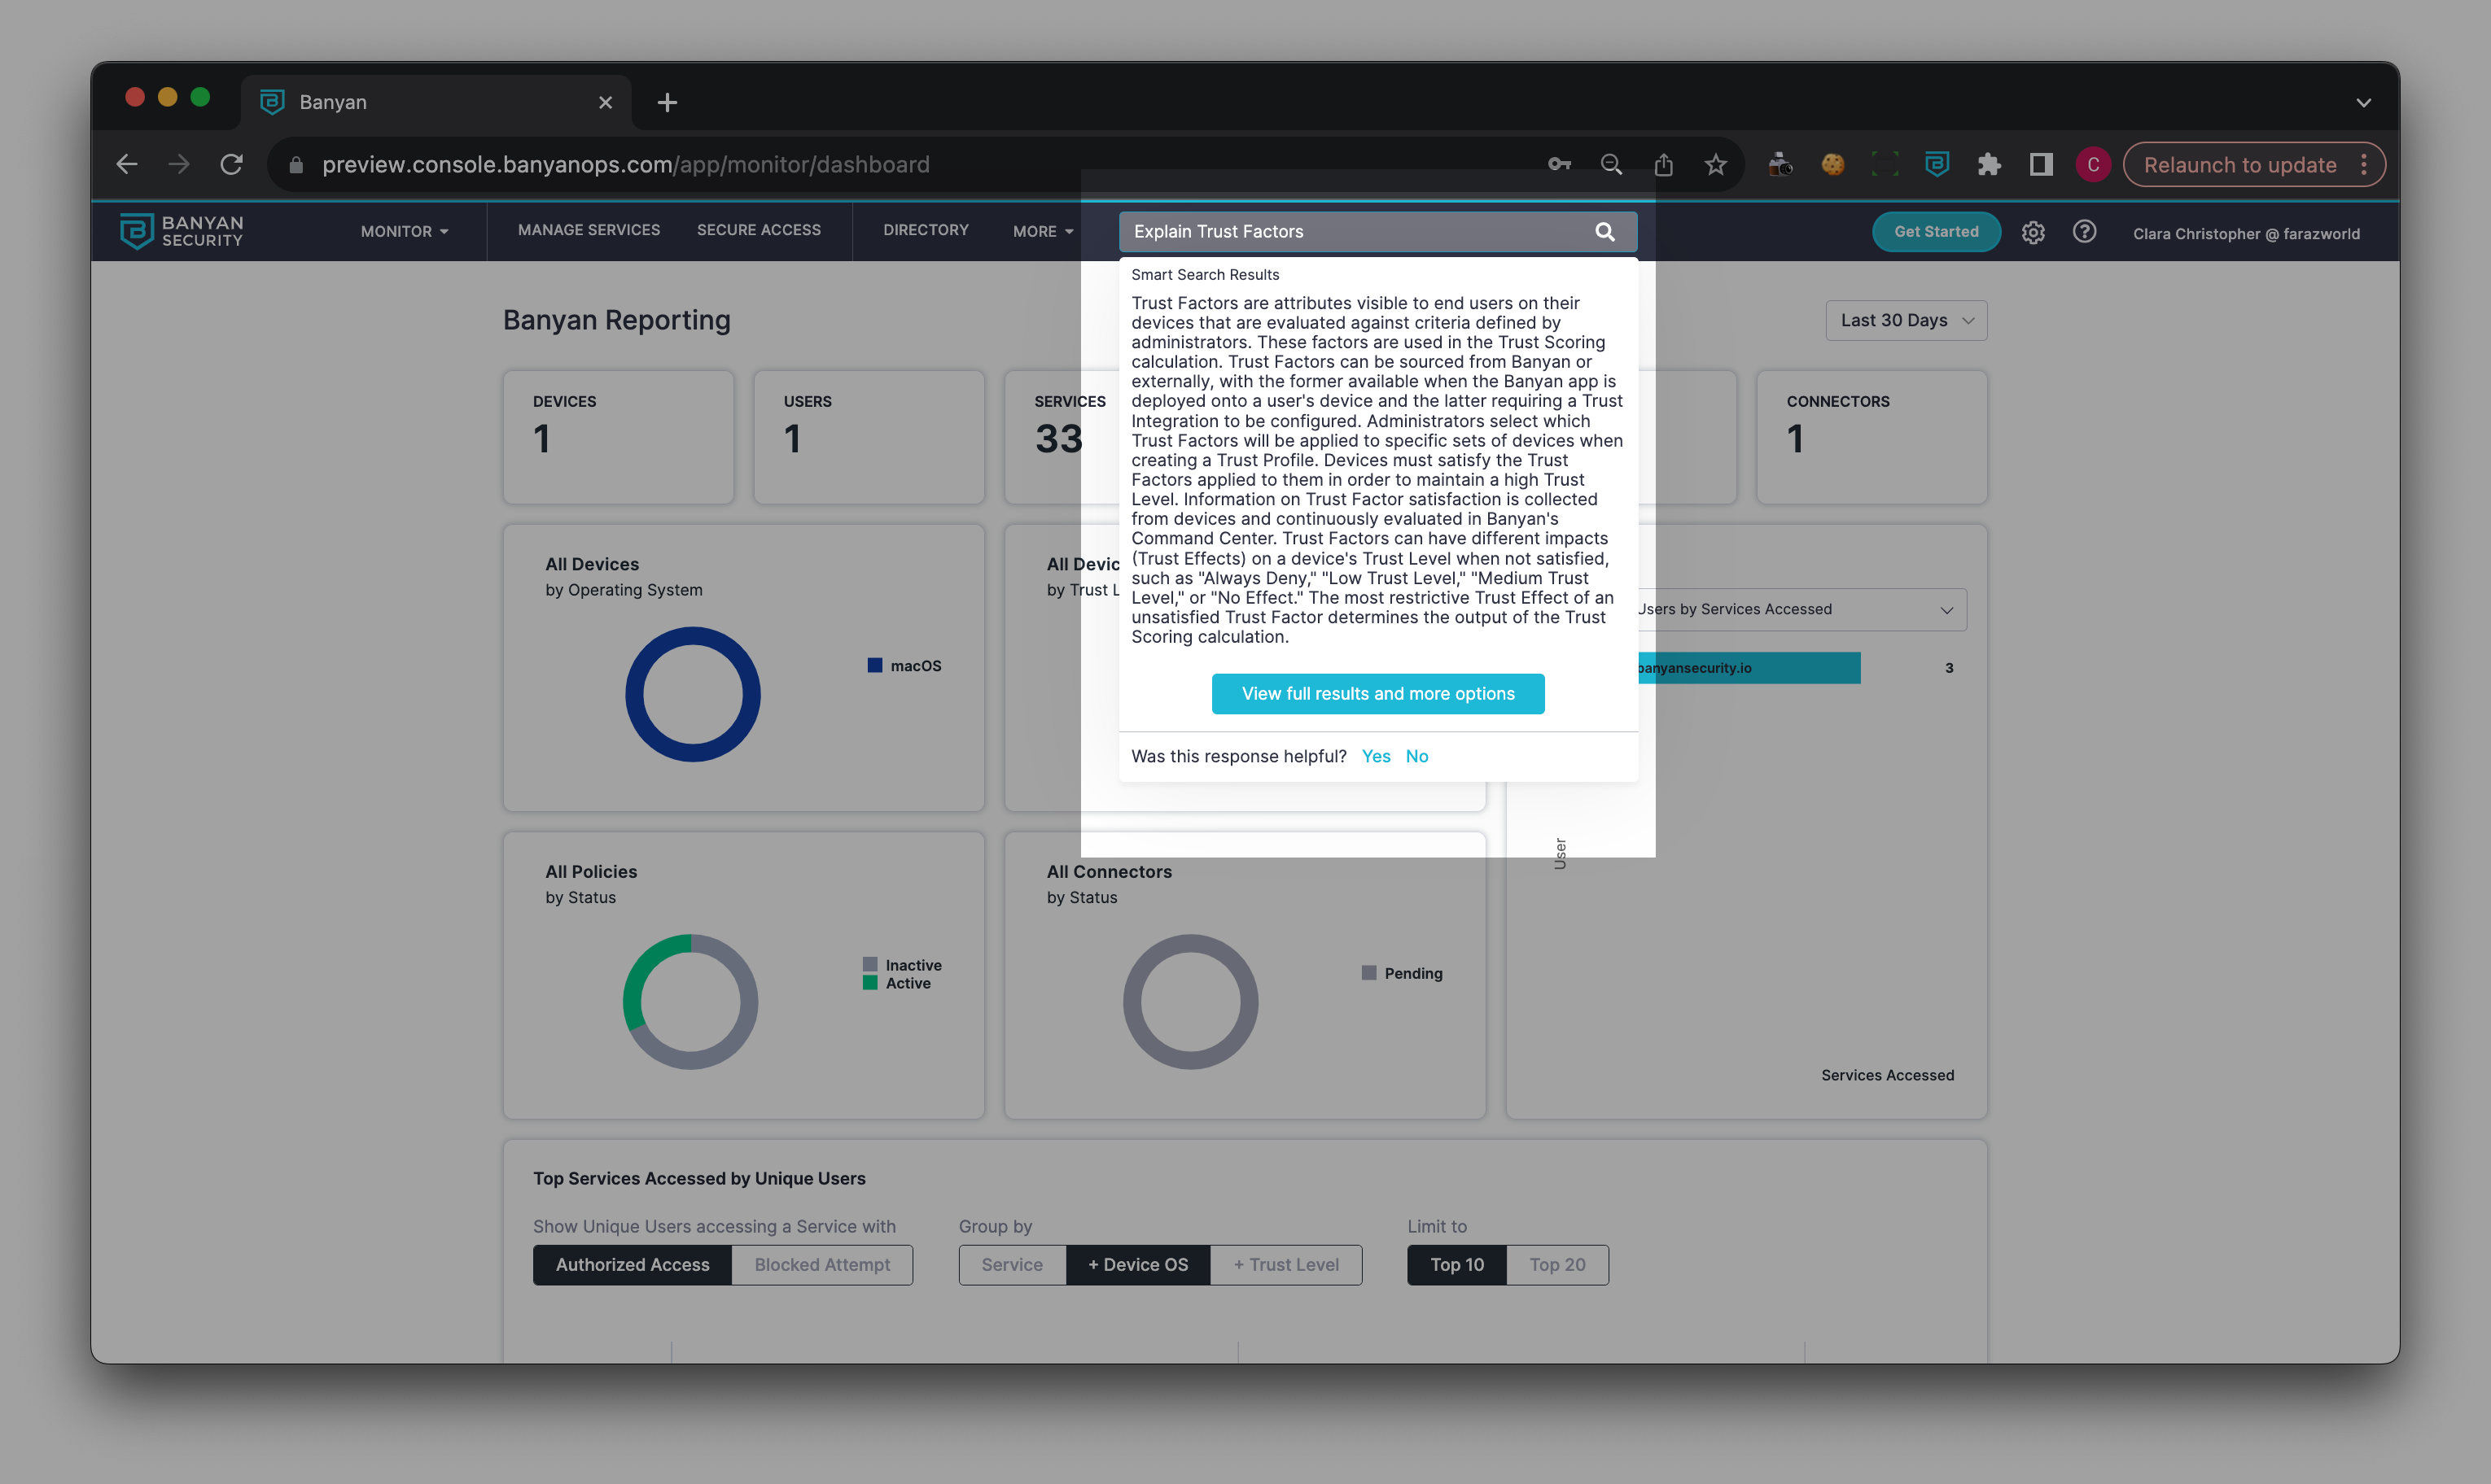Toggle + Device OS grouping

pos(1139,1265)
